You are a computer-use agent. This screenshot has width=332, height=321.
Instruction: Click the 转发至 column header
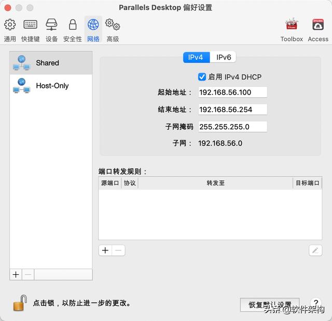[x=215, y=183]
